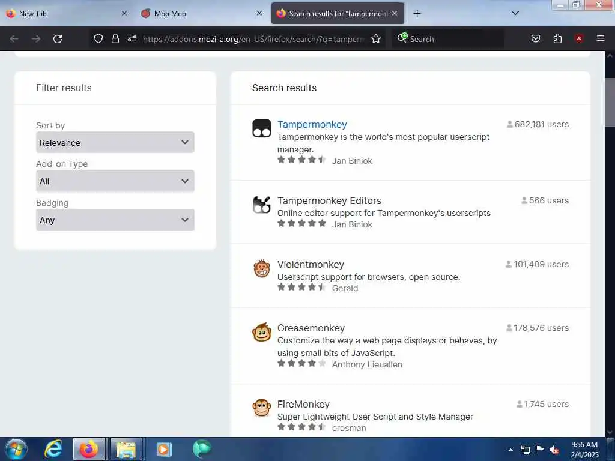This screenshot has width=615, height=461.
Task: Open the uBlock Origin toolbar icon
Action: [578, 38]
